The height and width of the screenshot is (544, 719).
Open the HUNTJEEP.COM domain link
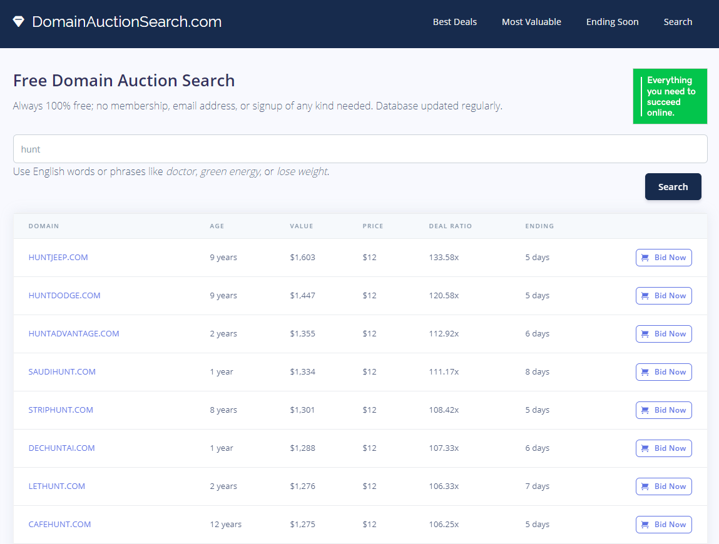(x=58, y=258)
